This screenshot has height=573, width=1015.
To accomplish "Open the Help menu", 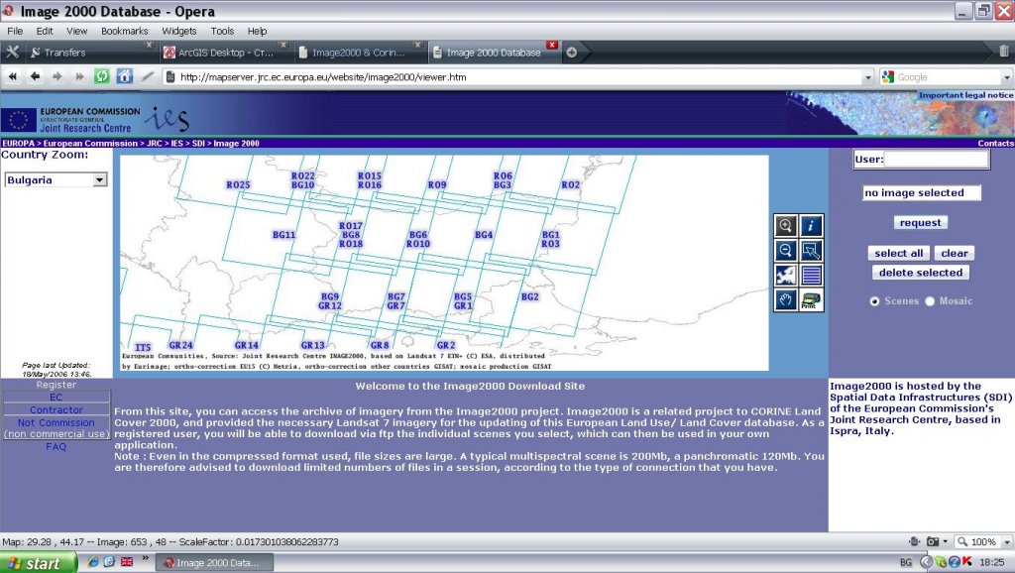I will point(257,31).
